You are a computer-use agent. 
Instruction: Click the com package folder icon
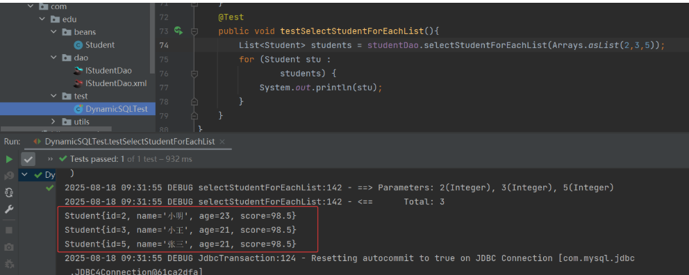[x=43, y=6]
